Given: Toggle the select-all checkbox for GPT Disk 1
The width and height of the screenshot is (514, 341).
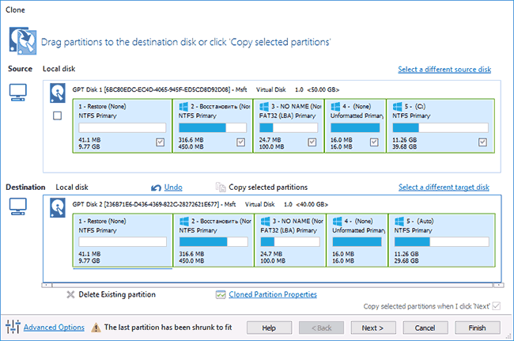Looking at the screenshot, I should [x=58, y=116].
